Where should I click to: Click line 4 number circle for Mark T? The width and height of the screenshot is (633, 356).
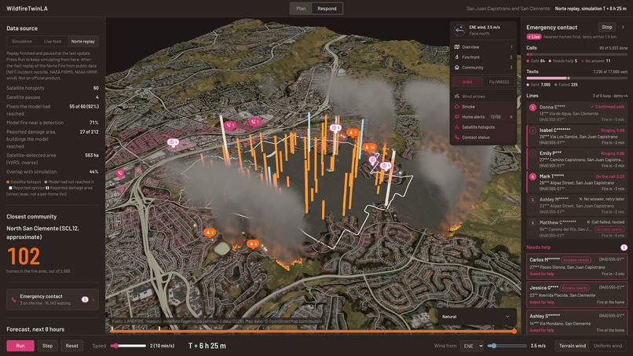click(532, 177)
